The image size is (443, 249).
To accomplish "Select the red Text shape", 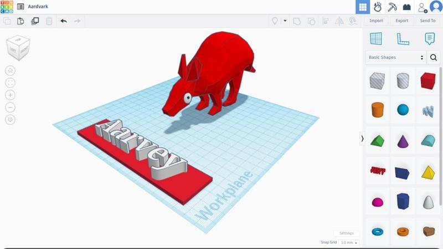I will point(378,171).
